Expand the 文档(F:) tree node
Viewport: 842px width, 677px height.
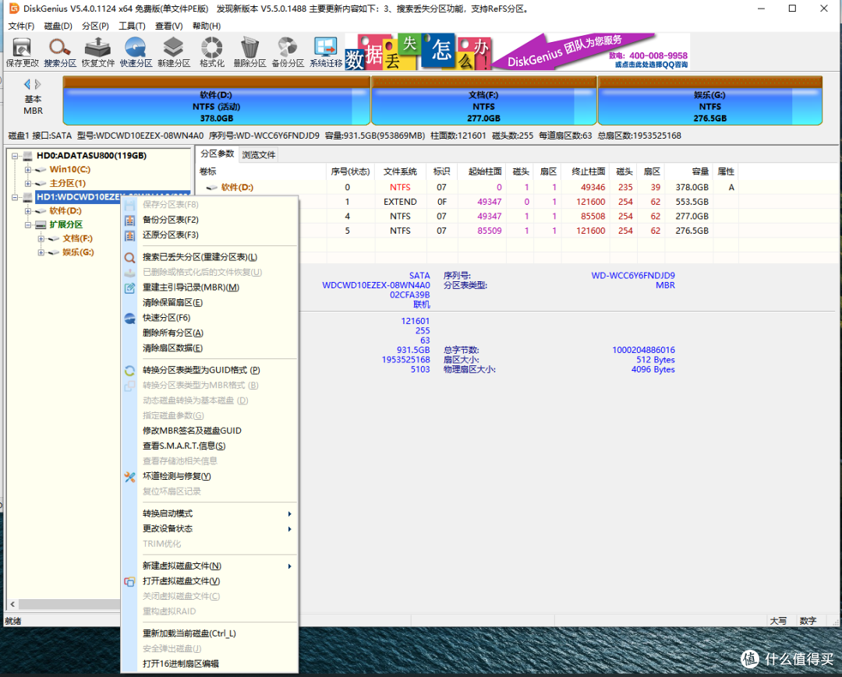click(41, 238)
